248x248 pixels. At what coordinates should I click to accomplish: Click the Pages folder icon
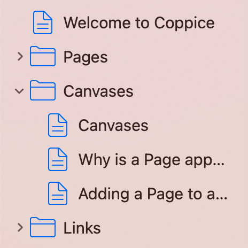43,56
